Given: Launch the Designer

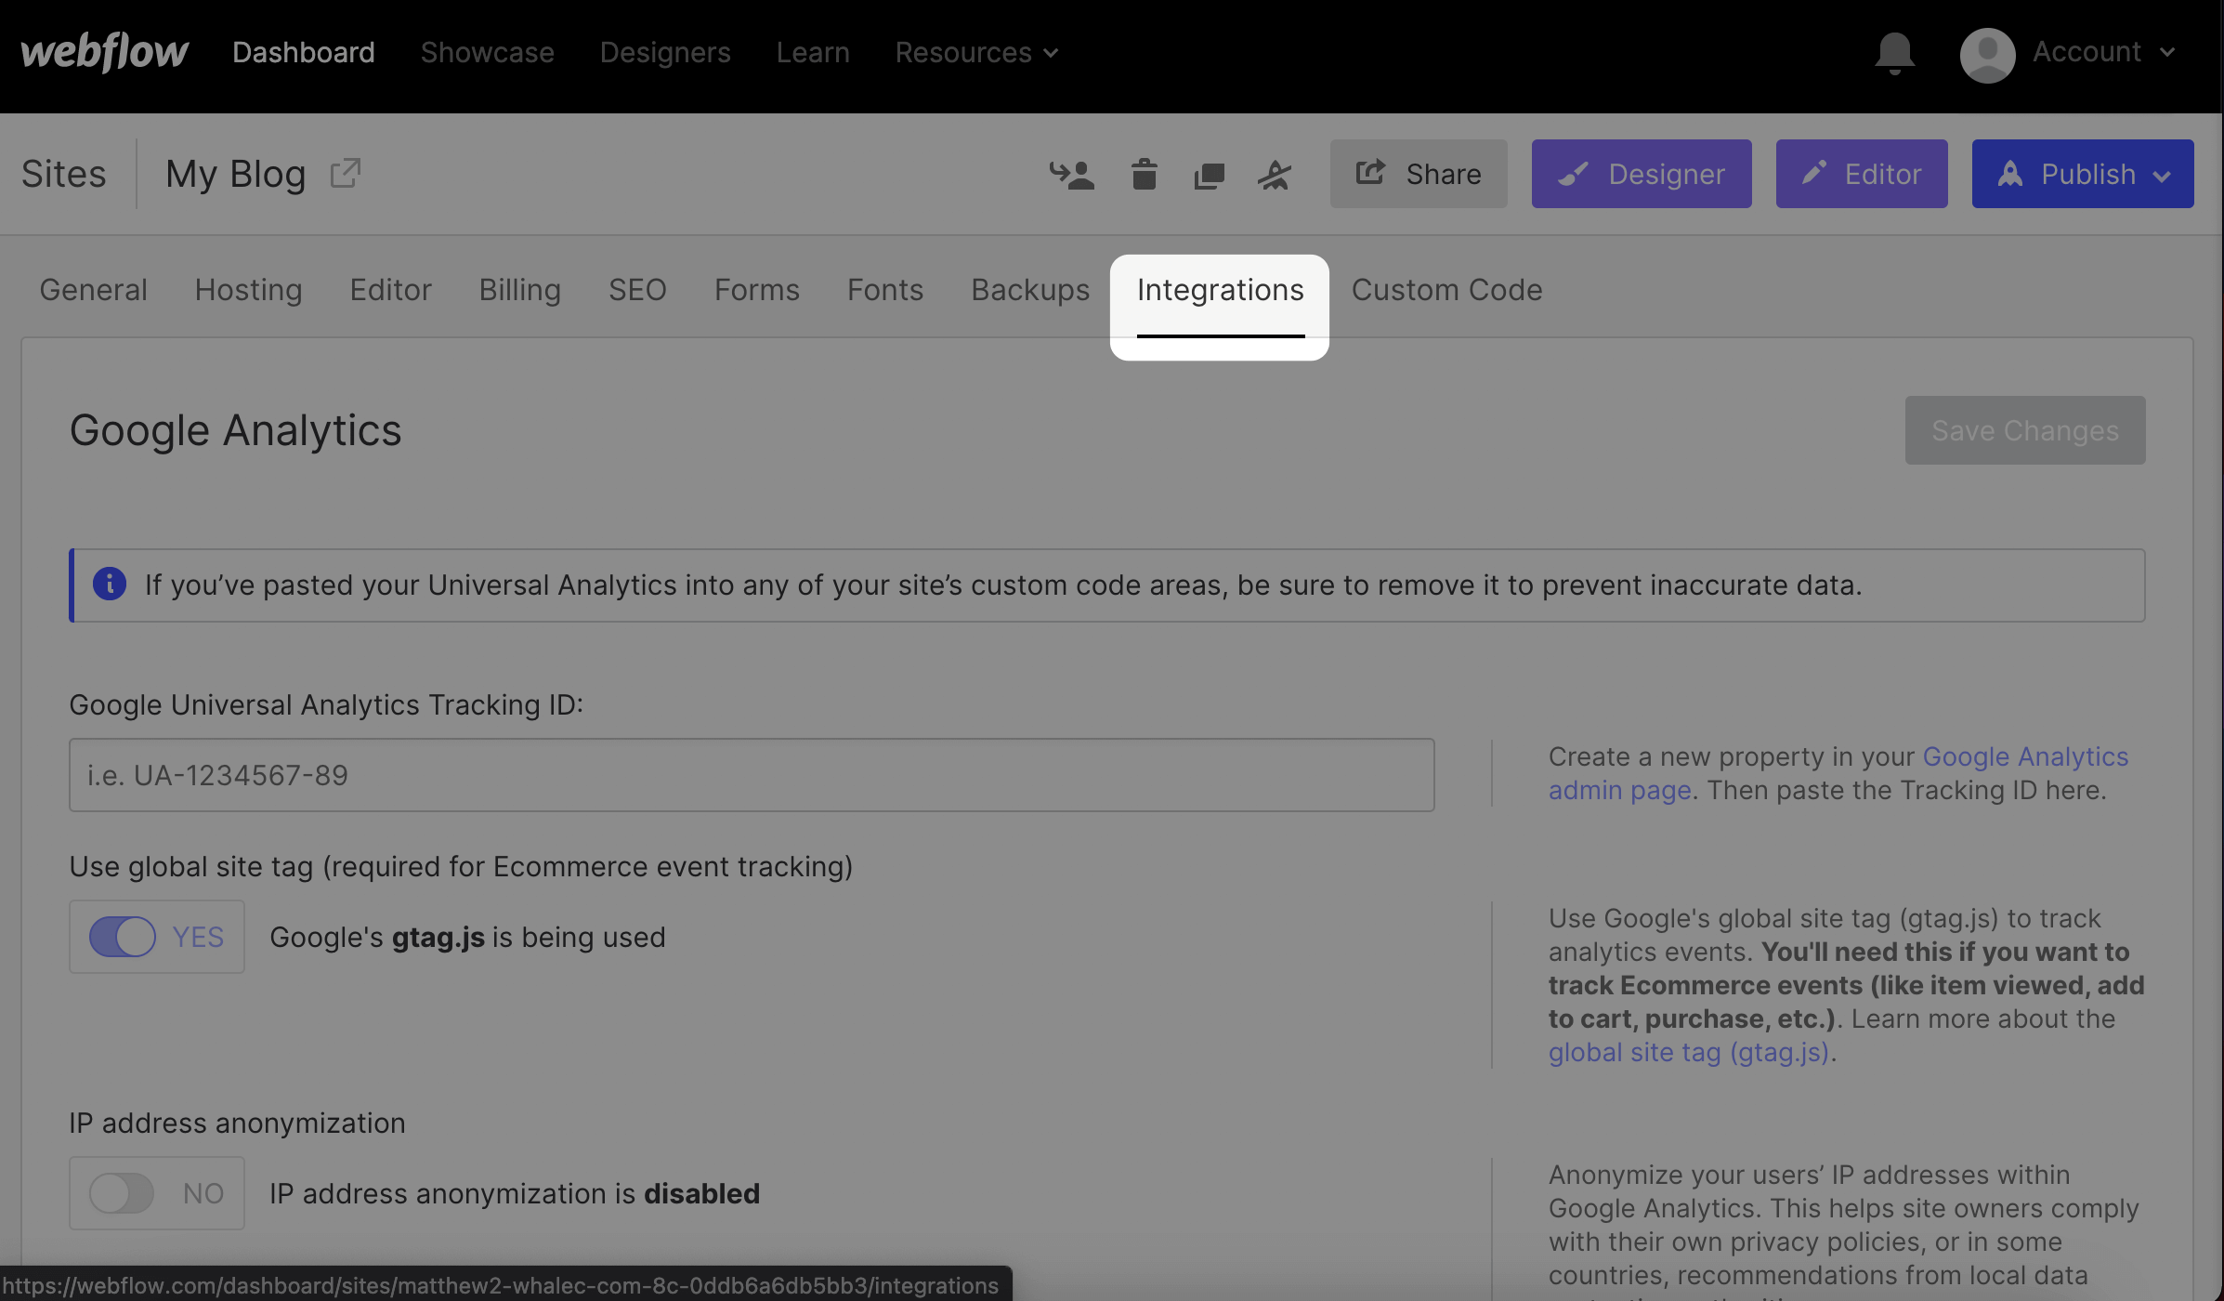Looking at the screenshot, I should click(1641, 174).
